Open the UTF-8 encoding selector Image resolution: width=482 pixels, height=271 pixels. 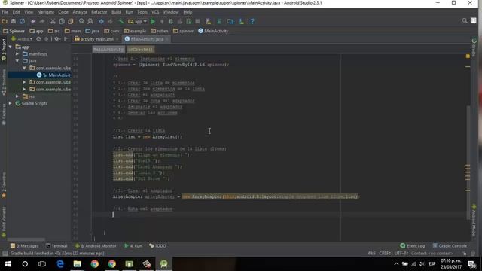[401, 254]
